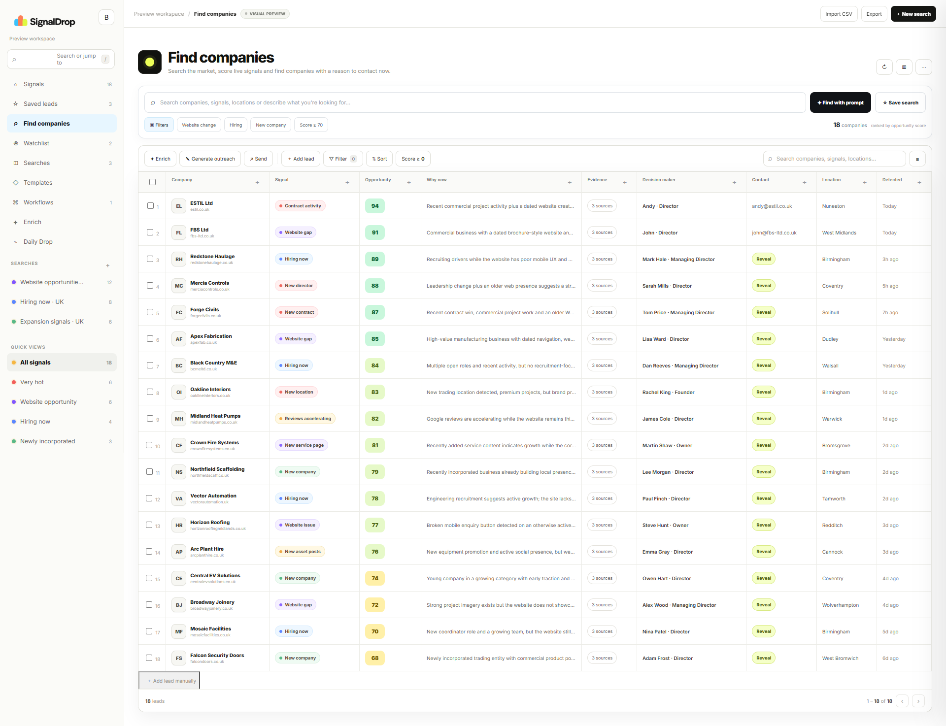The image size is (946, 726).
Task: Click the SignalDrop logo
Action: pos(45,21)
